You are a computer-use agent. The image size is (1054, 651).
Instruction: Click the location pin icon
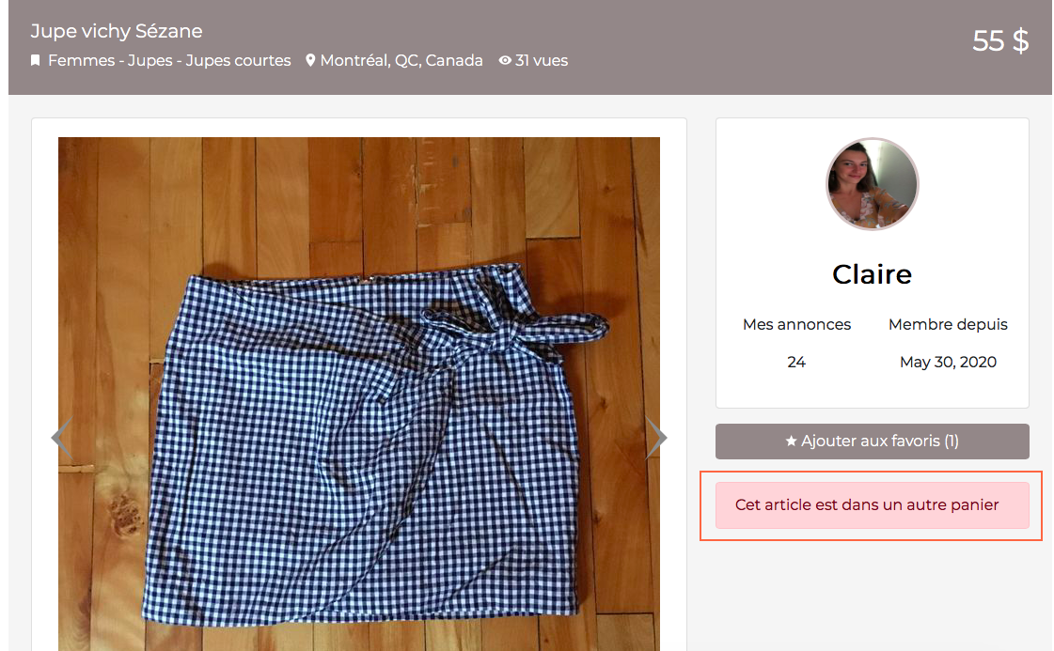(x=310, y=61)
